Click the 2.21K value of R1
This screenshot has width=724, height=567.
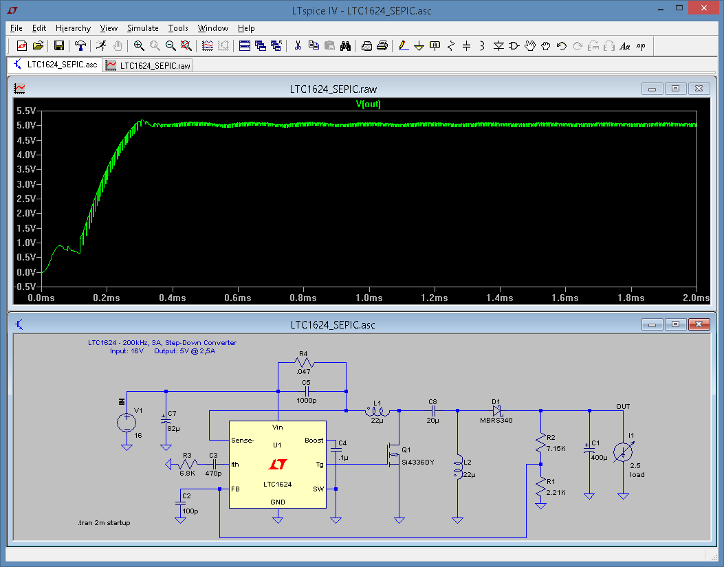coord(556,492)
